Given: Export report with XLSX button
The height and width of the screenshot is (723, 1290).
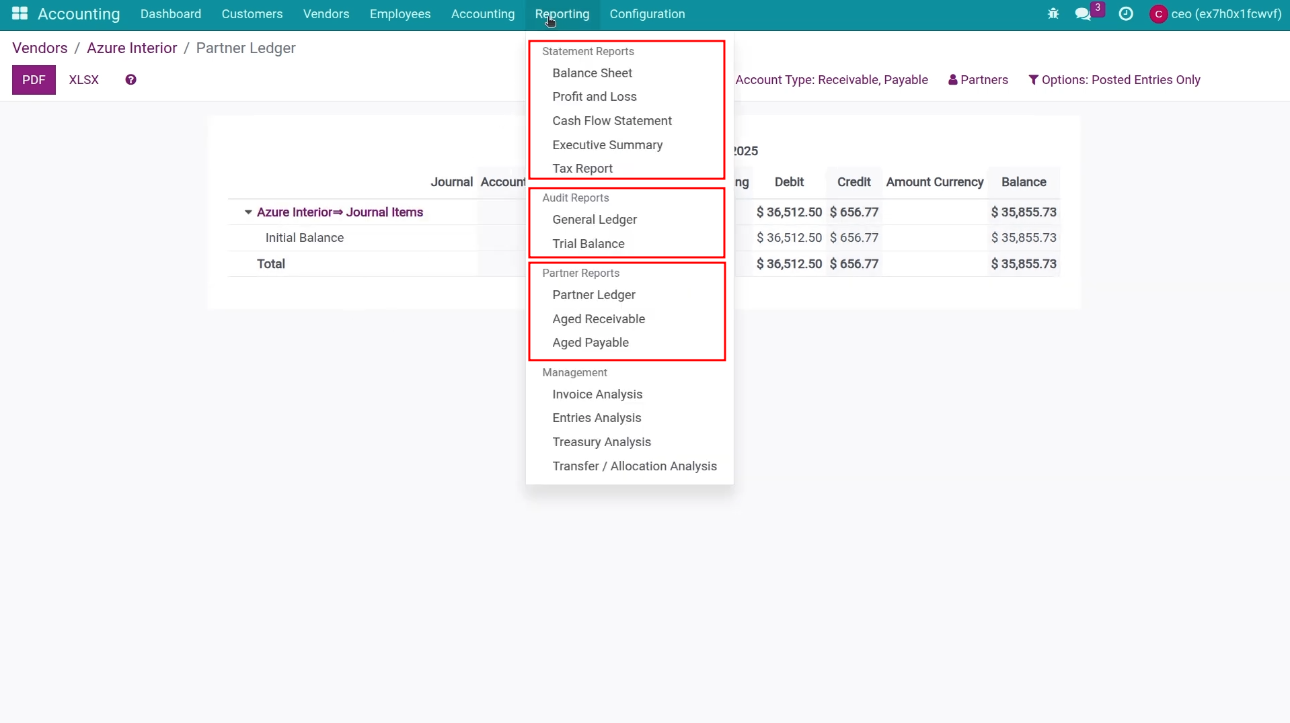Looking at the screenshot, I should tap(83, 80).
